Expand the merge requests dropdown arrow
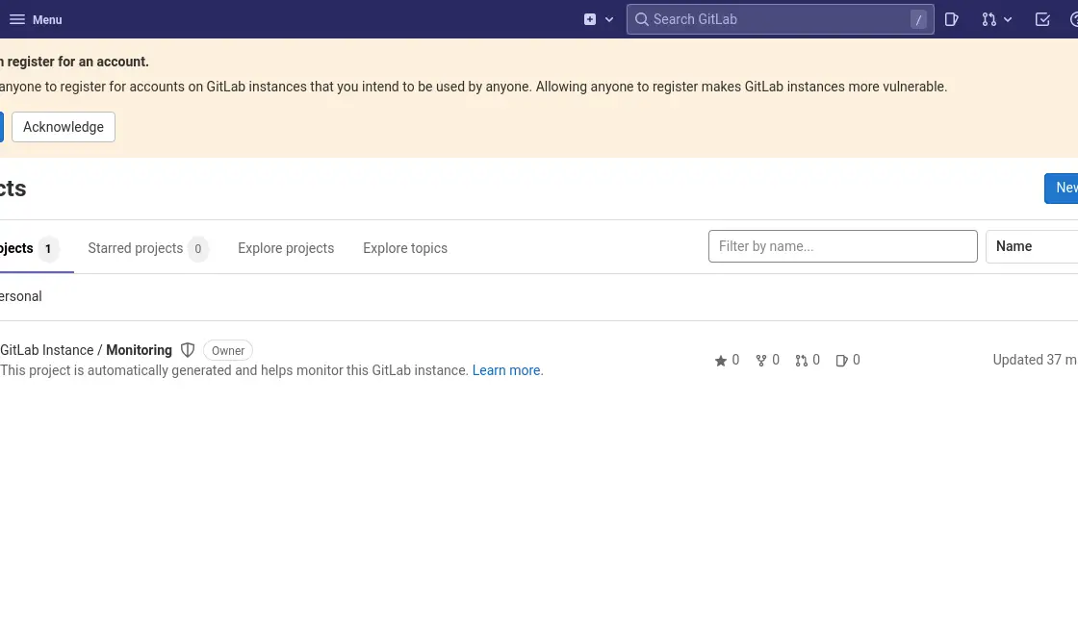The image size is (1078, 630). pos(1008,19)
